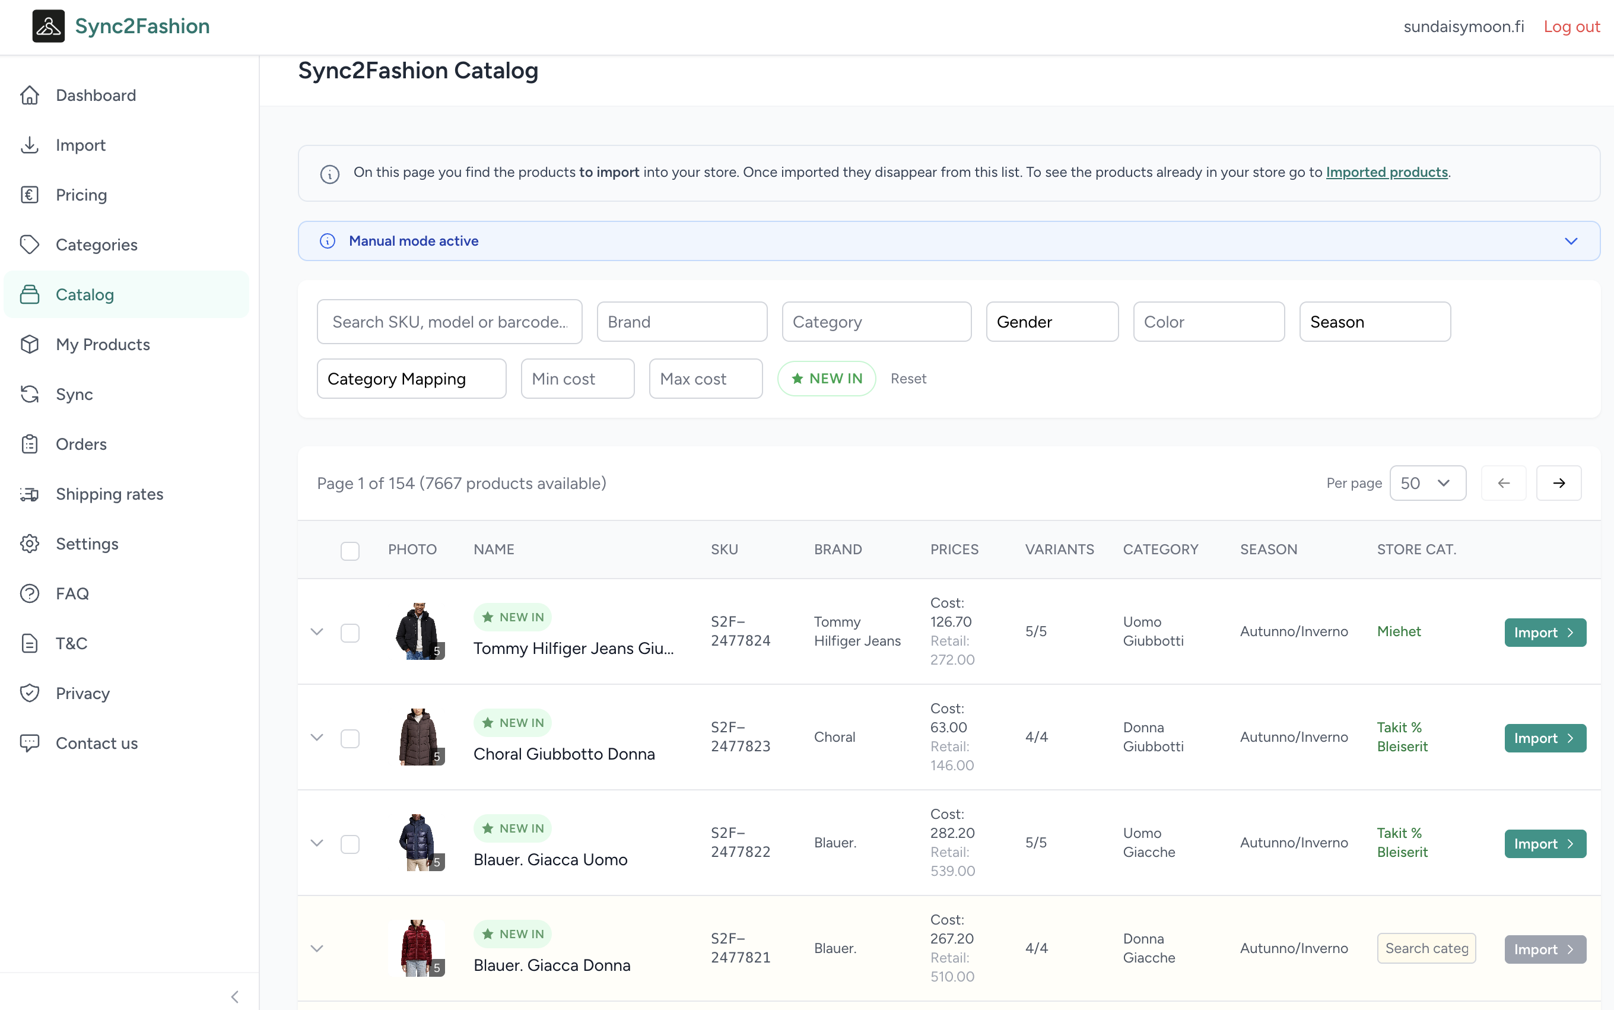Click the Dashboard house icon
The width and height of the screenshot is (1614, 1010).
click(x=30, y=96)
